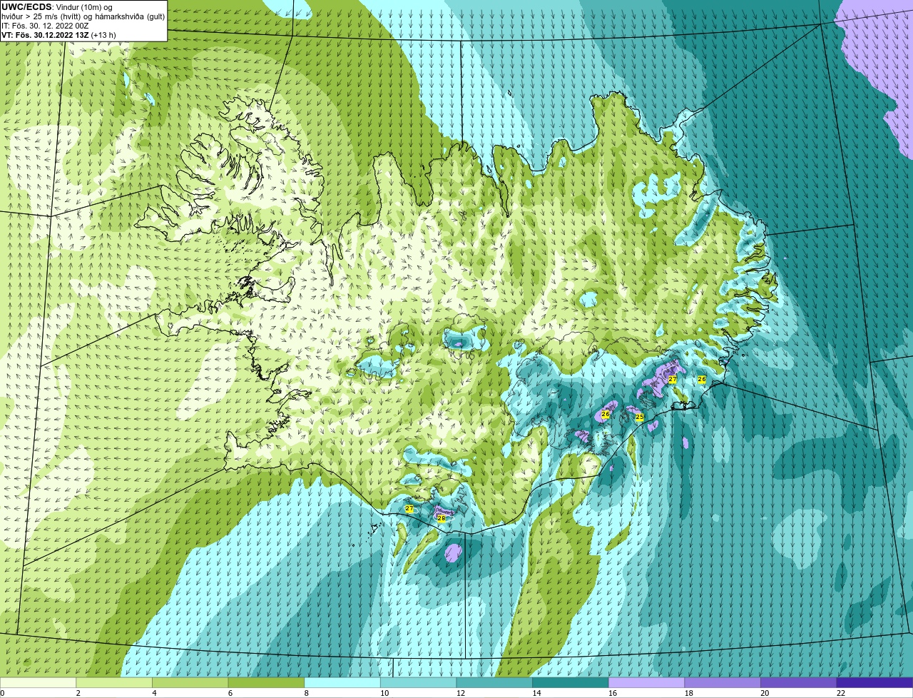Click the 10–12 m/s light teal legend swatch

[419, 682]
